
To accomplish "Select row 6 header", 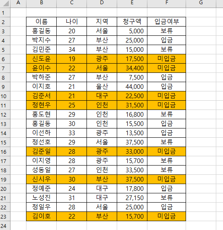I will [x=5, y=59].
